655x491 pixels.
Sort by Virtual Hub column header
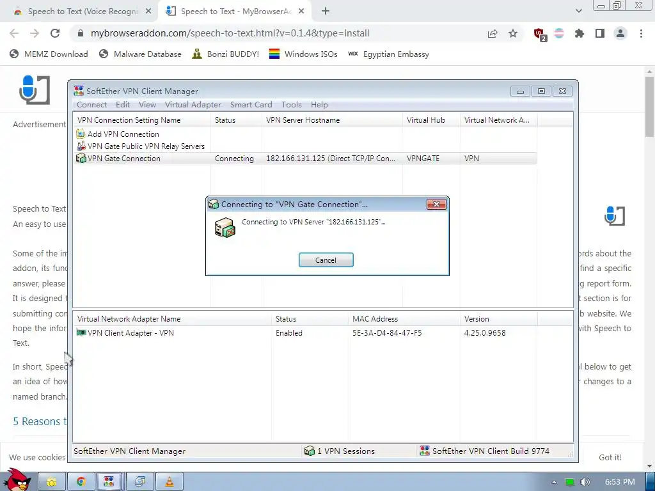pyautogui.click(x=432, y=120)
